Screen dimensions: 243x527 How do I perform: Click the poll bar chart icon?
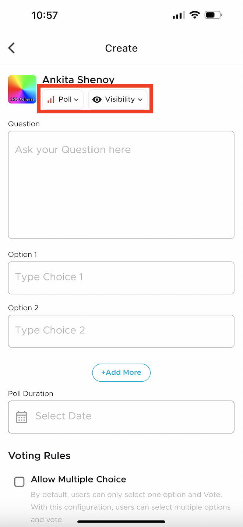[52, 99]
